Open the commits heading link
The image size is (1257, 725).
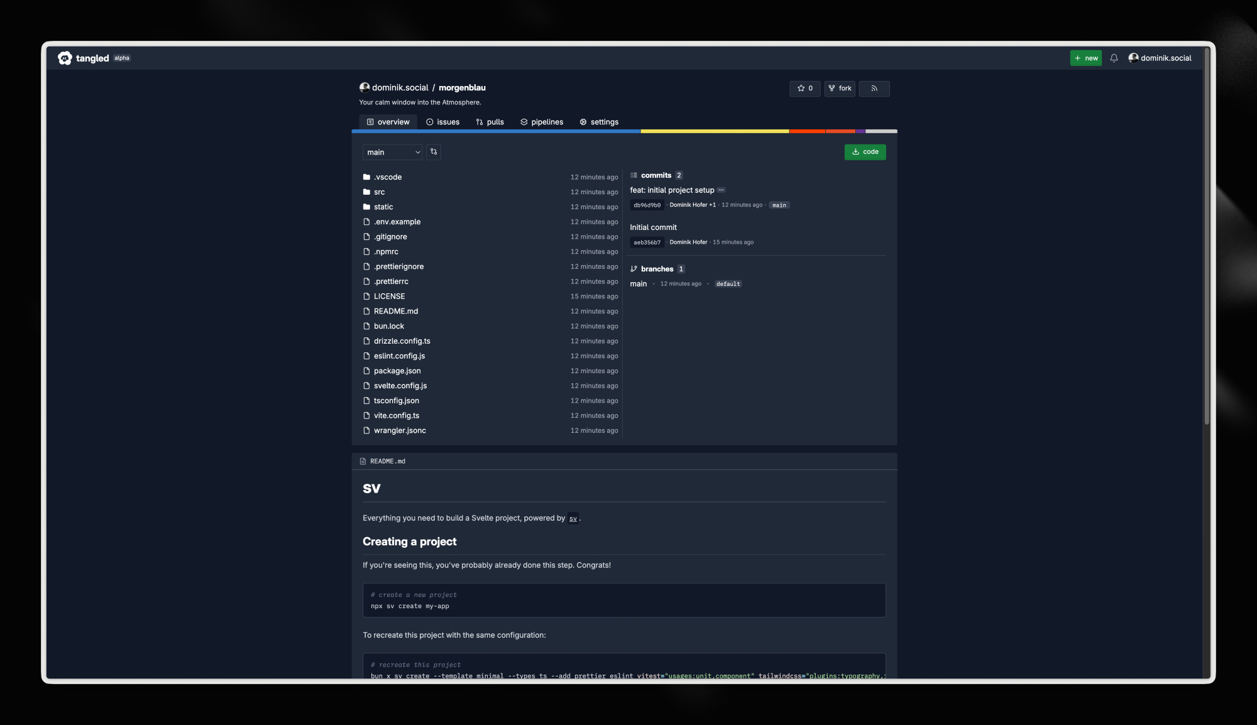tap(656, 175)
